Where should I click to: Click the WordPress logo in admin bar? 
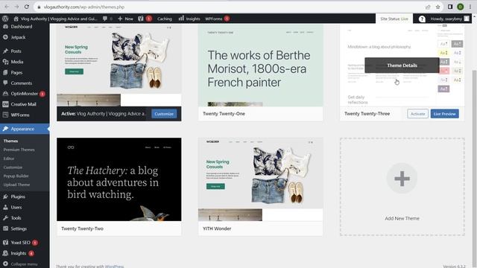(x=5, y=19)
